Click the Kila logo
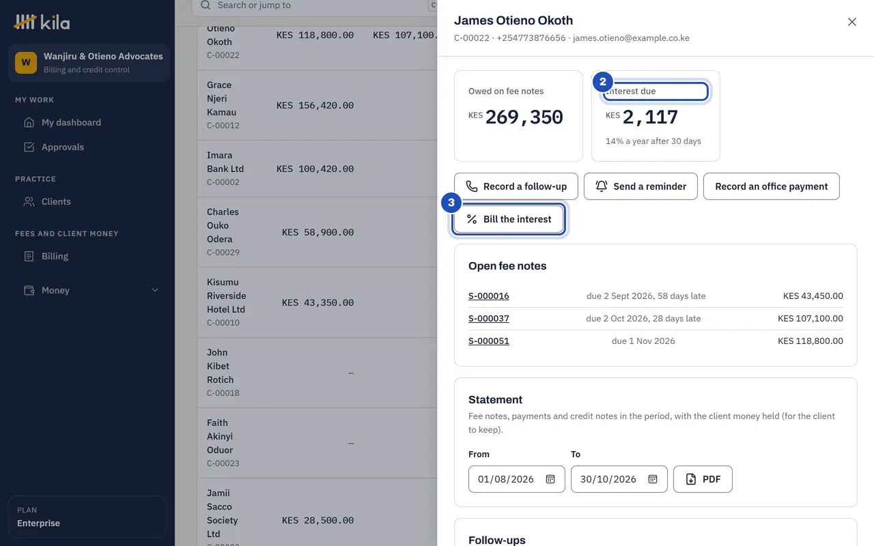Screen dimensions: 874x546 [x=42, y=22]
